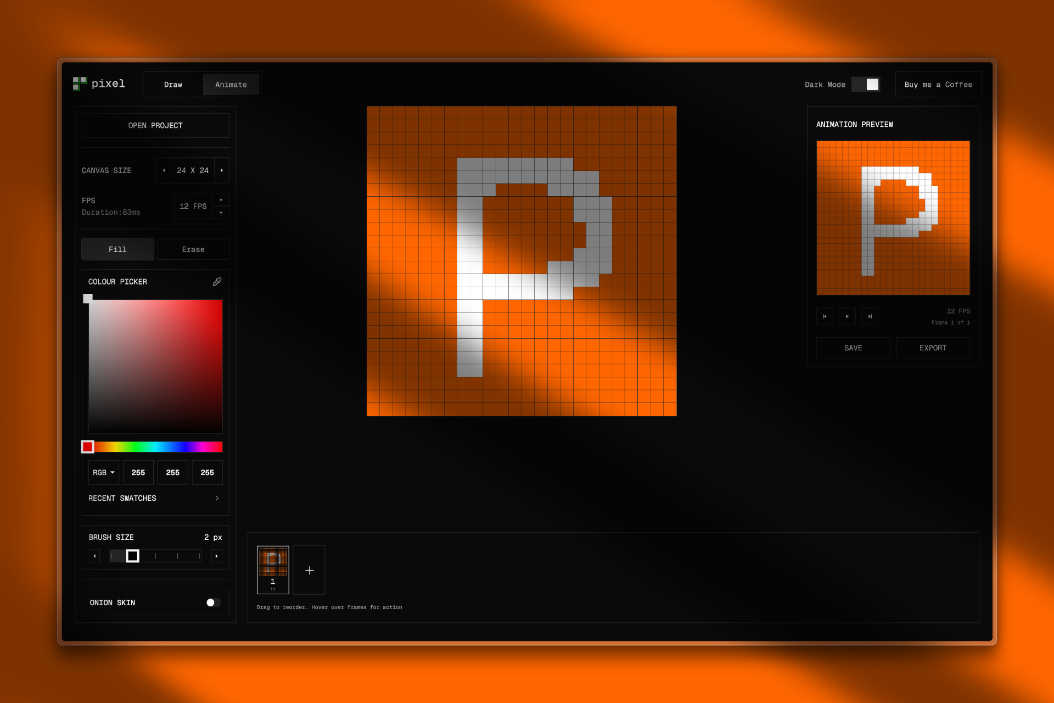Select frame 1 thumbnail in the timeline
This screenshot has width=1054, height=703.
pyautogui.click(x=273, y=570)
